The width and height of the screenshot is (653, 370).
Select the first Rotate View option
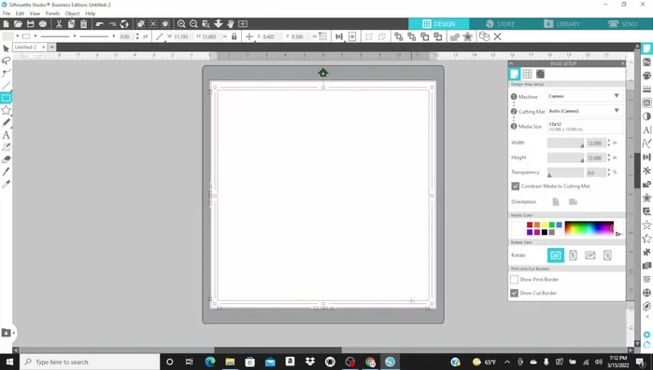coord(556,255)
